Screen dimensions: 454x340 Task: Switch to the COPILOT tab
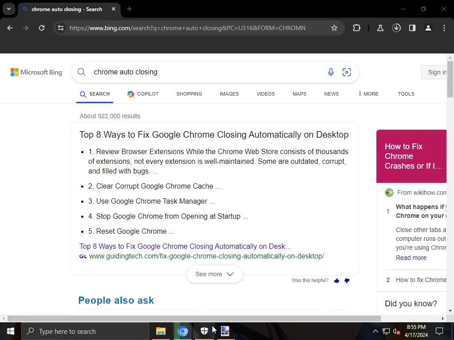(x=143, y=94)
